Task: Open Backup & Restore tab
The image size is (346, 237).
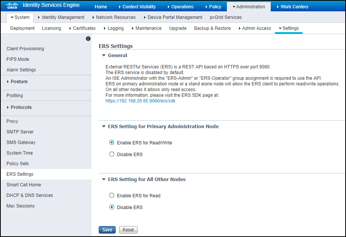Action: (x=212, y=28)
